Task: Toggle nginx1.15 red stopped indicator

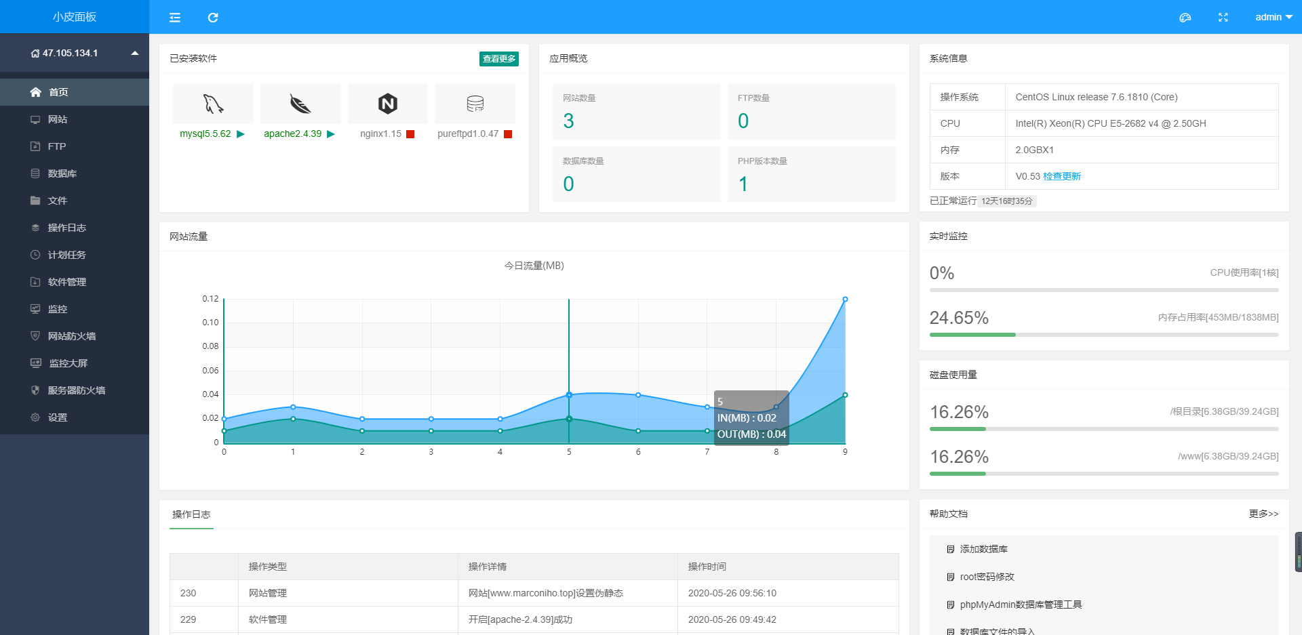Action: [x=410, y=134]
